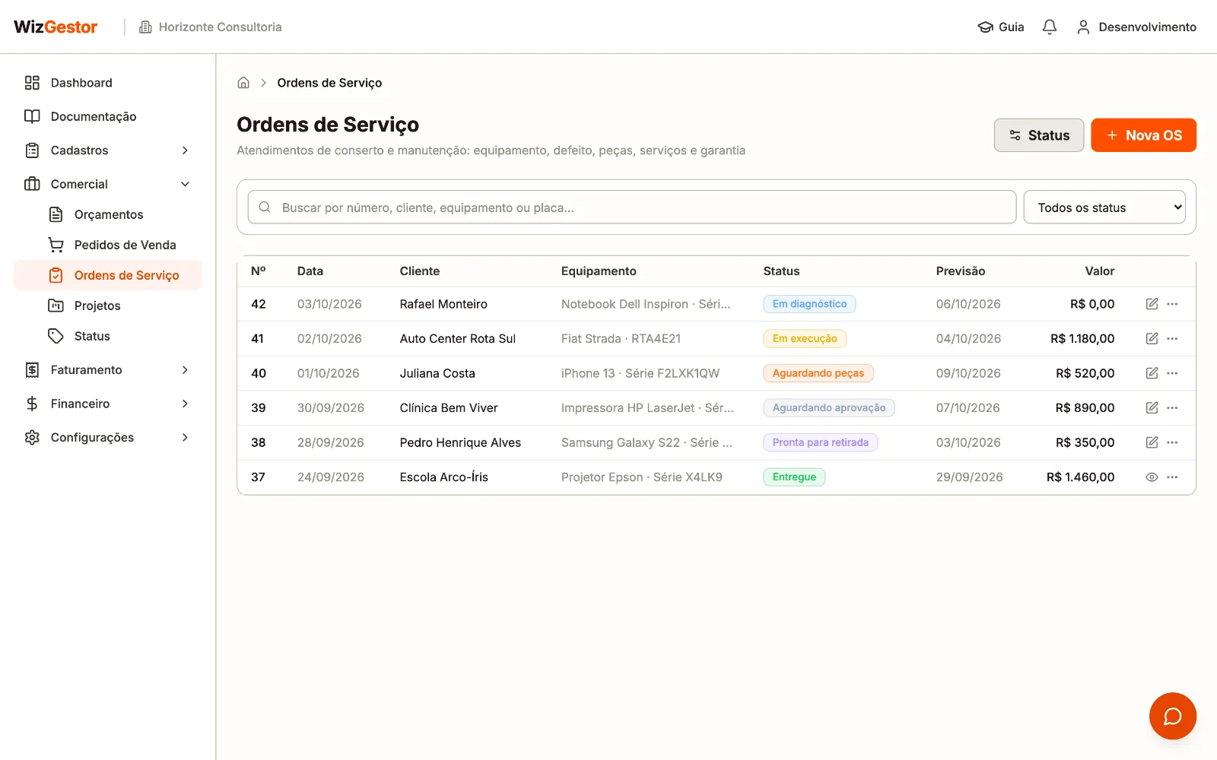Image resolution: width=1217 pixels, height=760 pixels.
Task: Edit order 41 Auto Center Rota Sul
Action: (1152, 339)
